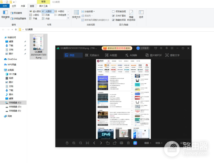Fit image to window in viewer toolbar

(x=87, y=143)
